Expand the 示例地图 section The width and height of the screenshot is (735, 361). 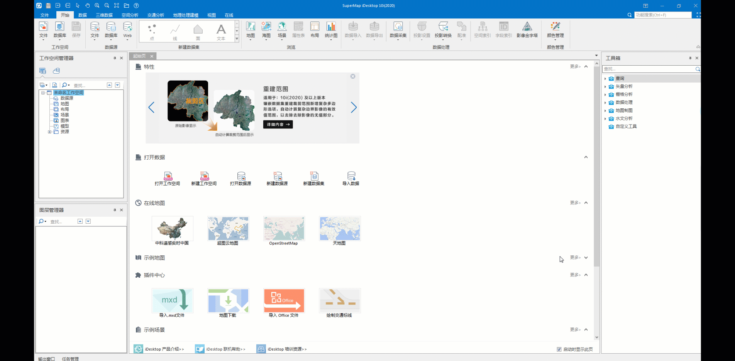(x=586, y=257)
